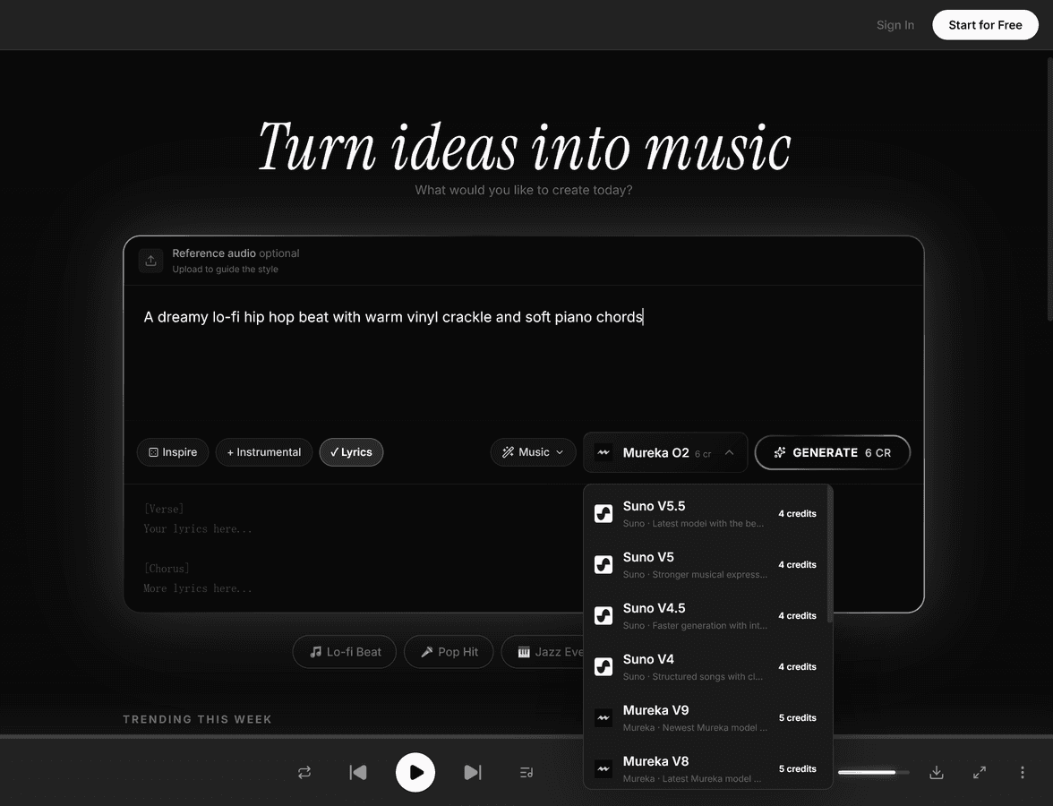Click the Sign In link
Image resolution: width=1053 pixels, height=806 pixels.
895,25
